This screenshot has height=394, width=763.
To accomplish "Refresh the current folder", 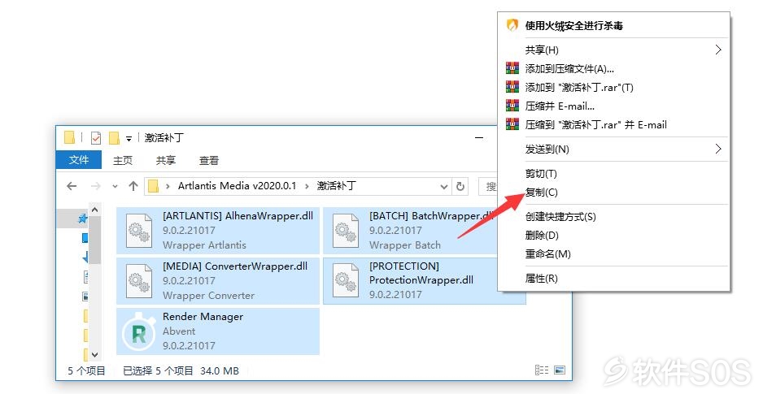I will click(x=460, y=186).
